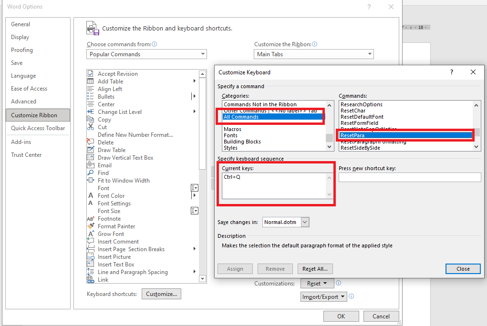
Task: Open the General options page
Action: point(21,24)
